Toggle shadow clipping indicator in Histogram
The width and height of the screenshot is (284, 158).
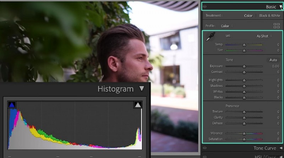12,105
